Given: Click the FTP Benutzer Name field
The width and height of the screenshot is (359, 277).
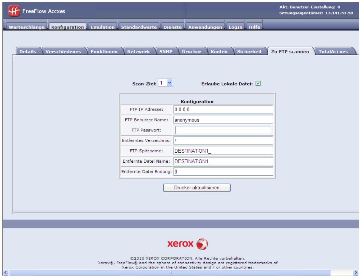Looking at the screenshot, I should (x=223, y=120).
